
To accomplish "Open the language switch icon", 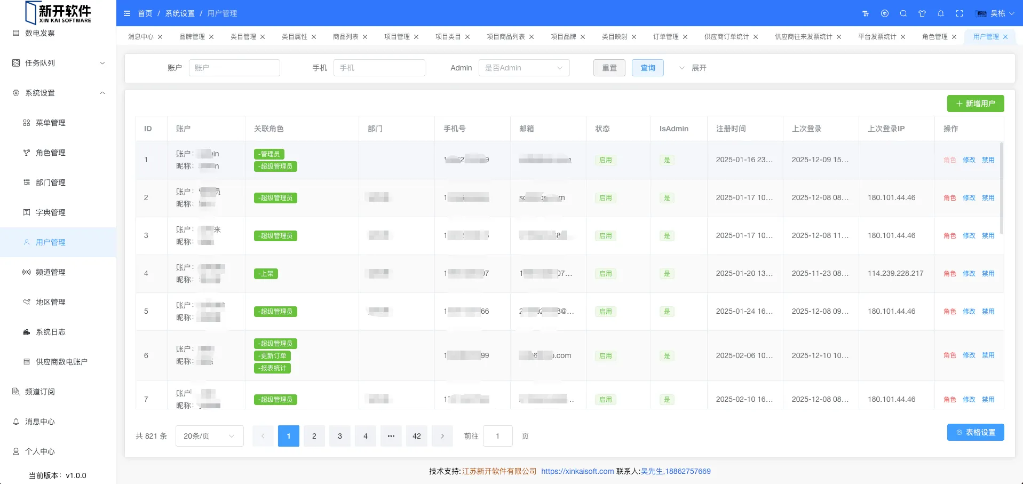I will tap(885, 13).
